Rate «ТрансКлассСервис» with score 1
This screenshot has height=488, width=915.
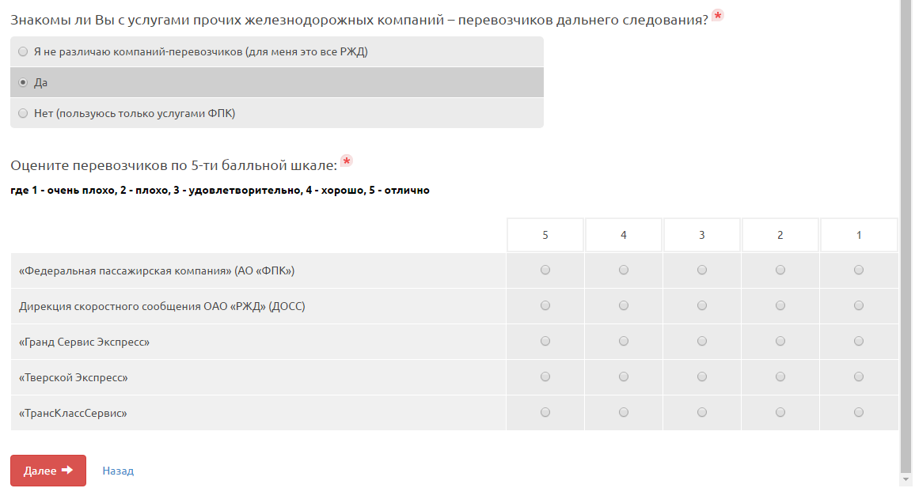(x=859, y=413)
